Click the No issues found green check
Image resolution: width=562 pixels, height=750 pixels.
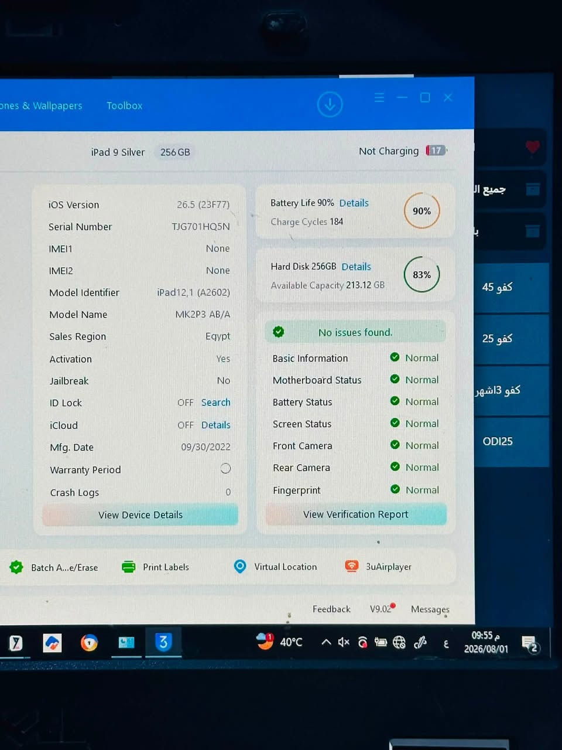279,332
